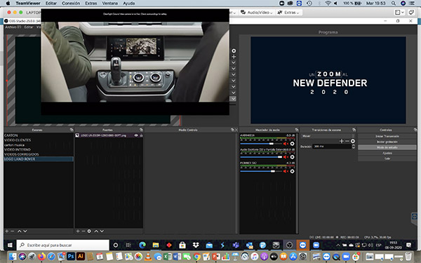The image size is (421, 263).
Task: Open TeamViewer Audio/Video dropdown
Action: (x=257, y=13)
